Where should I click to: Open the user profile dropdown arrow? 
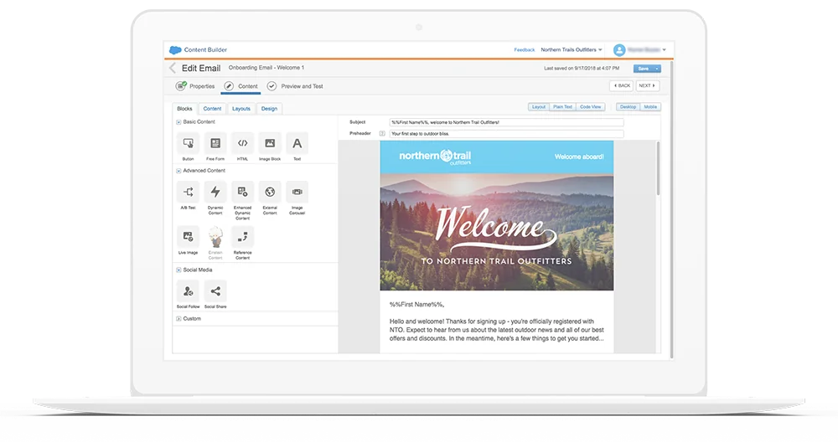[x=665, y=49]
